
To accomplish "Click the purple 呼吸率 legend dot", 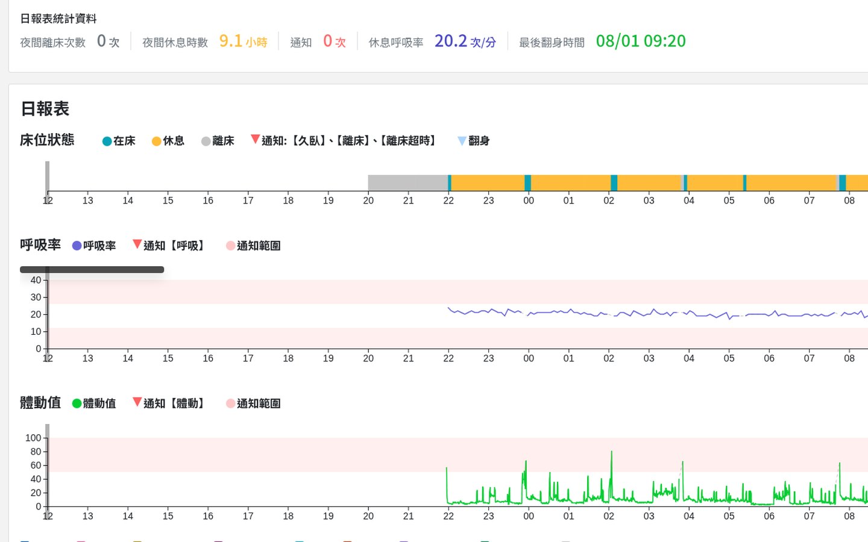I will [77, 246].
